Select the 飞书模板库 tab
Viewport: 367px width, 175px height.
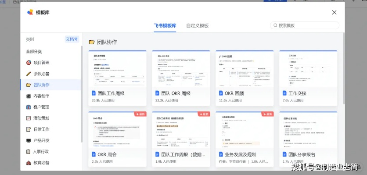tap(165, 26)
